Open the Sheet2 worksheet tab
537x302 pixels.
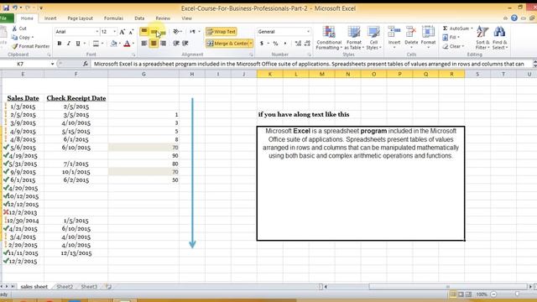[65, 287]
